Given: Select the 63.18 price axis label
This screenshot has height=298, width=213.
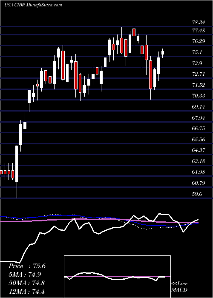Looking at the screenshot, I should 199,161.
